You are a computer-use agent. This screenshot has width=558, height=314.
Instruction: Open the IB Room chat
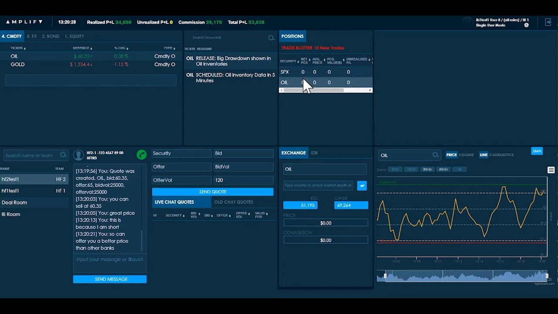click(34, 214)
